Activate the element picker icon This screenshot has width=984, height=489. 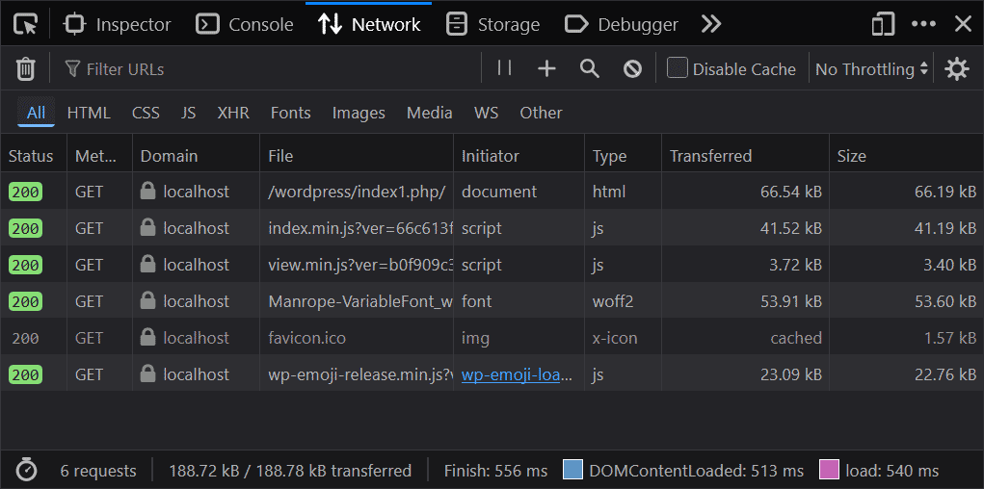26,24
